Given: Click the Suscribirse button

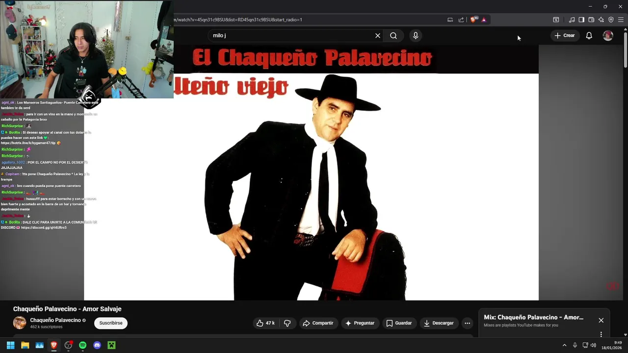Looking at the screenshot, I should [111, 323].
